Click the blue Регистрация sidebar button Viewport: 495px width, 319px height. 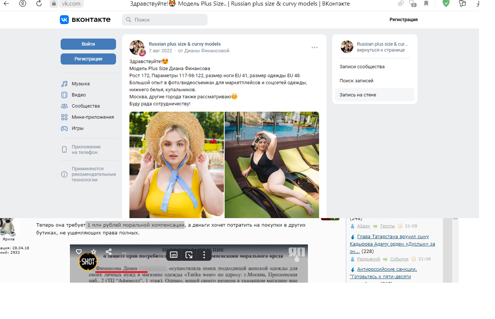88,59
